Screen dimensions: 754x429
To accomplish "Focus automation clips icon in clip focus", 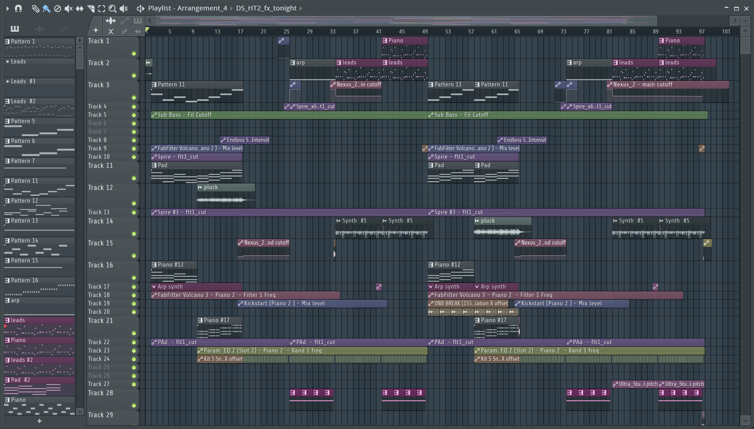I will click(x=125, y=21).
